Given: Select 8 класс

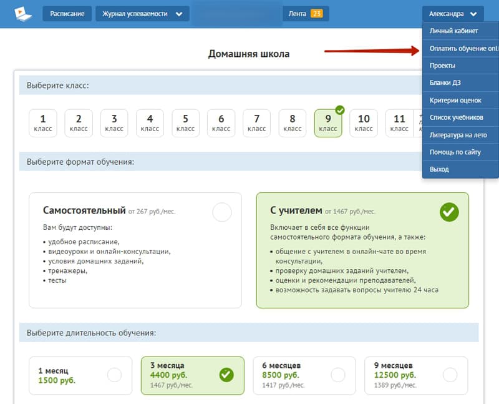Looking at the screenshot, I should 293,123.
